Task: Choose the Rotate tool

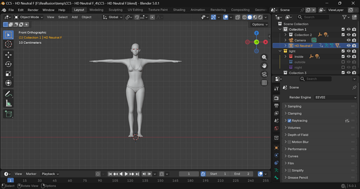Action: [8, 64]
